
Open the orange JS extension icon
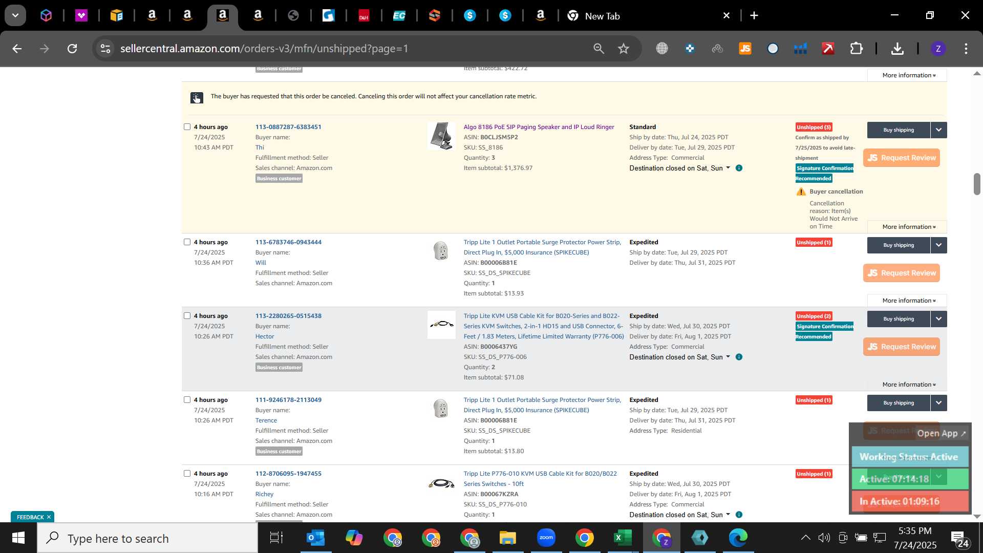tap(745, 49)
